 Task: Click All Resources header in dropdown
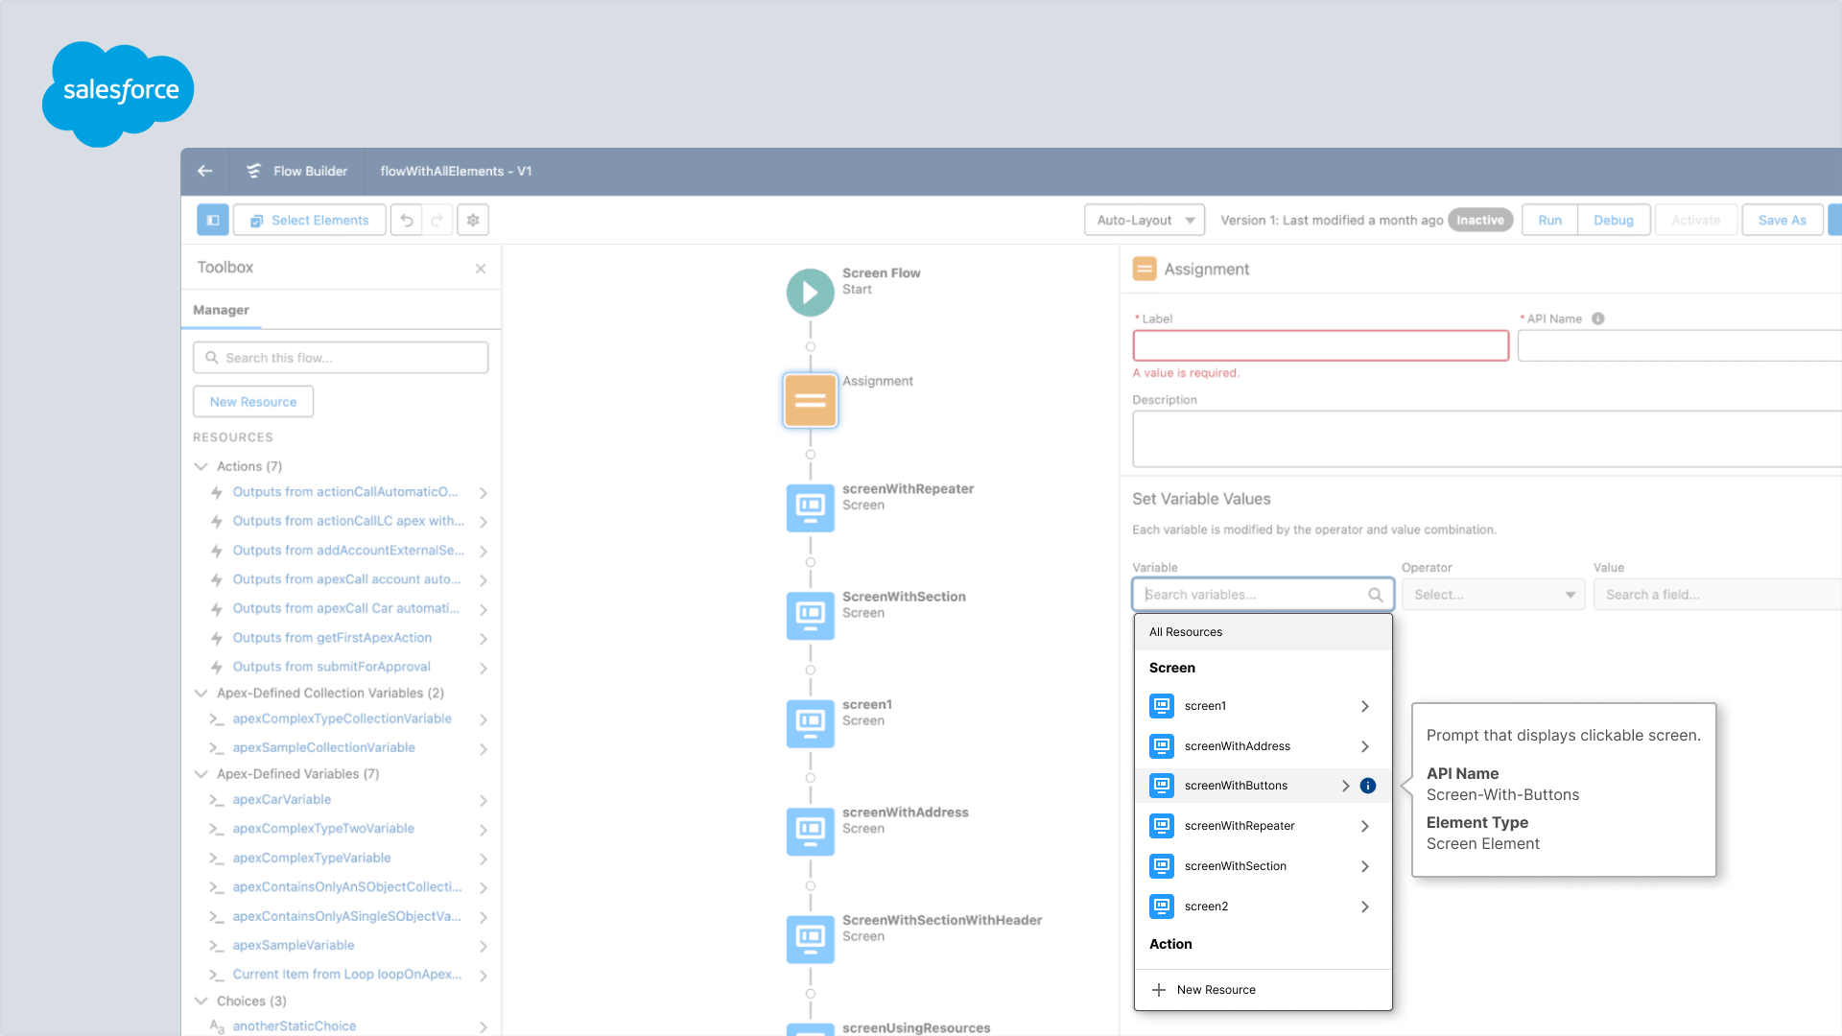(1263, 632)
